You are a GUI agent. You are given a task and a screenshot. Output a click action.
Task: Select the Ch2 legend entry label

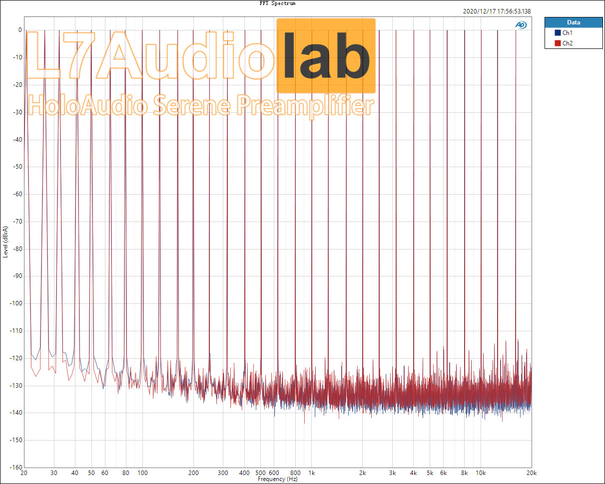click(x=568, y=43)
